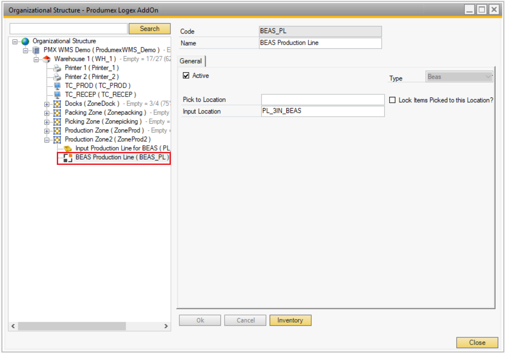Click the computer icon for TC_RECEP
Screen dimensions: 505x353
(57, 95)
